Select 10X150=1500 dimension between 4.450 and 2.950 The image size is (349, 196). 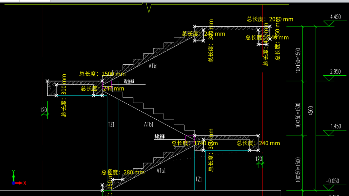[298, 60]
